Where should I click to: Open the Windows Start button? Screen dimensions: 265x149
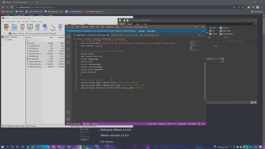pos(2,147)
